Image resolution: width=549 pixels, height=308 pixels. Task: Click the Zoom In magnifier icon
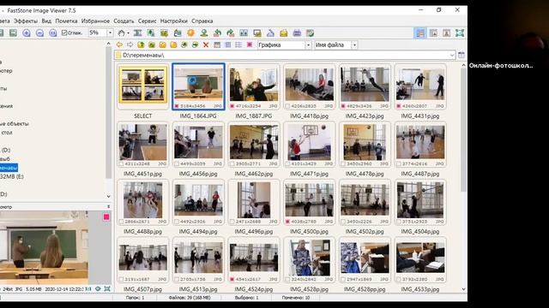pyautogui.click(x=27, y=33)
